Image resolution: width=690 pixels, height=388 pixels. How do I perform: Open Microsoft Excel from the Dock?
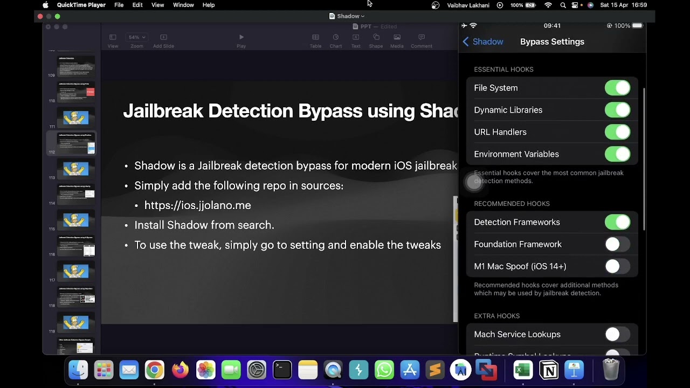(x=523, y=370)
